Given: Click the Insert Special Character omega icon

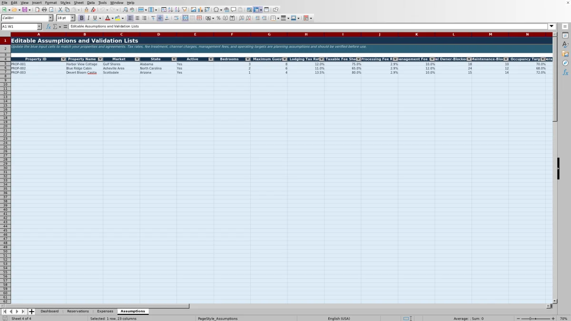Looking at the screenshot, I should (x=216, y=10).
